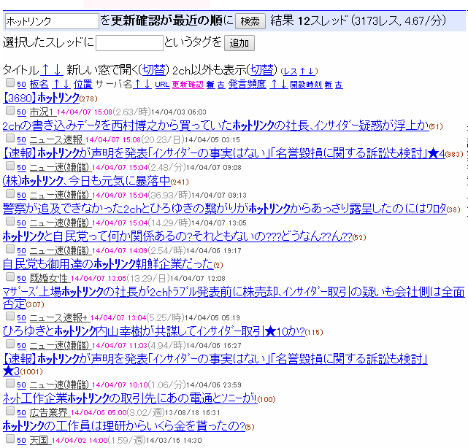
Task: Select checkbox in the 広告業界 row
Action: point(10,411)
